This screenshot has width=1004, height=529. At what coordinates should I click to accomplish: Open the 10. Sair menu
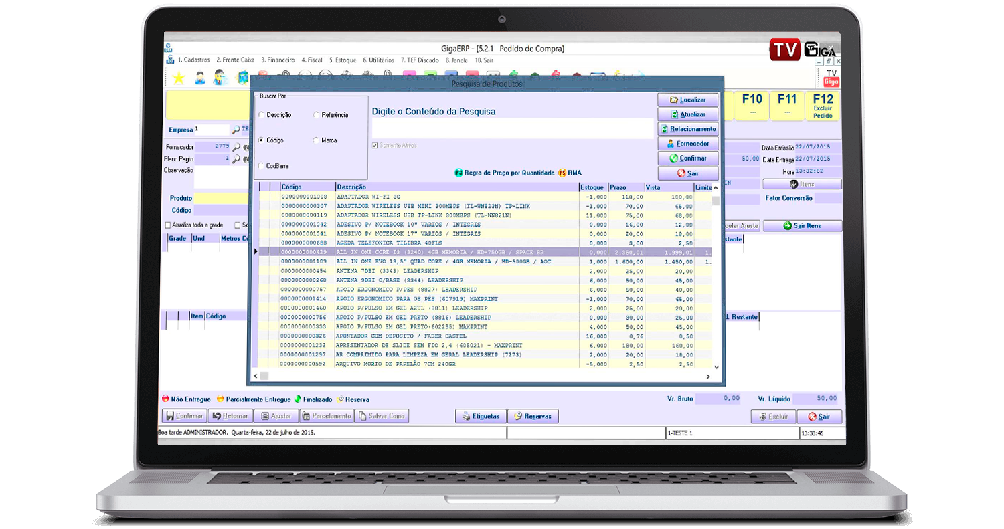tap(484, 60)
